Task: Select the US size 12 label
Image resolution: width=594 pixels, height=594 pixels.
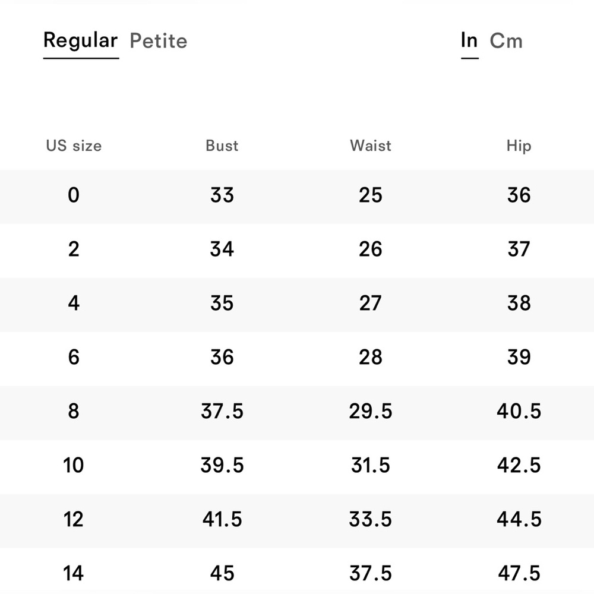Action: pos(74,520)
